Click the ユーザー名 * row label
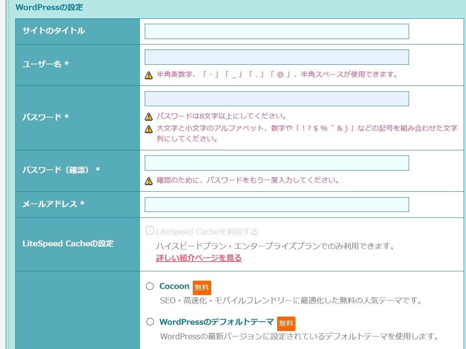This screenshot has height=349, width=466. click(46, 64)
